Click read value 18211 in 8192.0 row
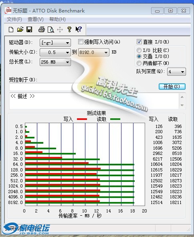Image resolution: width=194 pixels, height=237 pixels. coord(176,202)
